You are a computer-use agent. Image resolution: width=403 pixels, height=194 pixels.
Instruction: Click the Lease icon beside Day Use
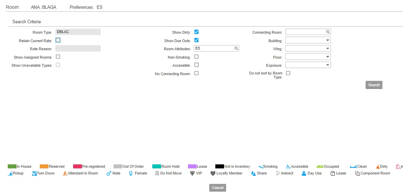coord(333,173)
